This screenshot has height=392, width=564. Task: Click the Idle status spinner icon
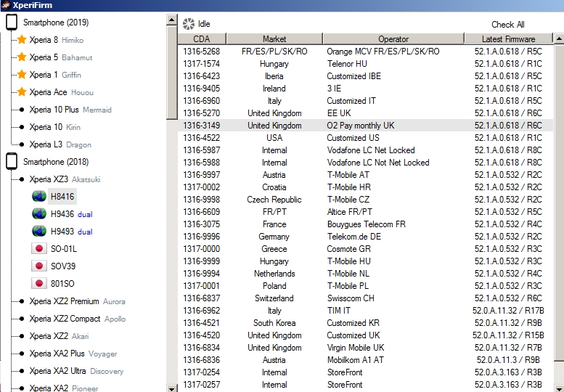point(189,24)
